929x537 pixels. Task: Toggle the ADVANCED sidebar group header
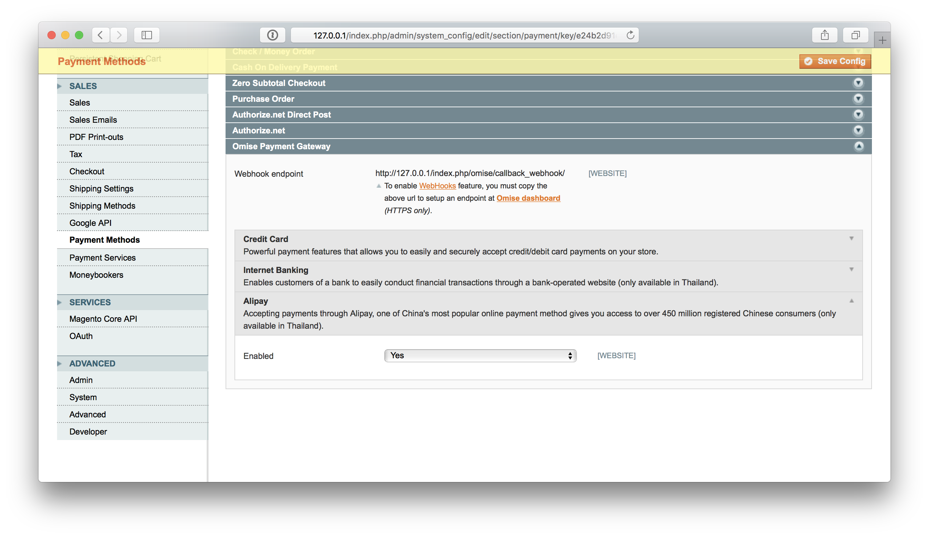(132, 363)
